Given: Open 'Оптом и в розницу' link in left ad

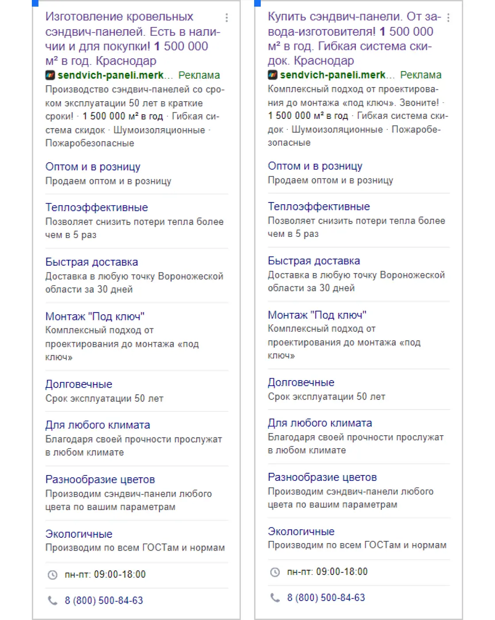Looking at the screenshot, I should (x=93, y=167).
